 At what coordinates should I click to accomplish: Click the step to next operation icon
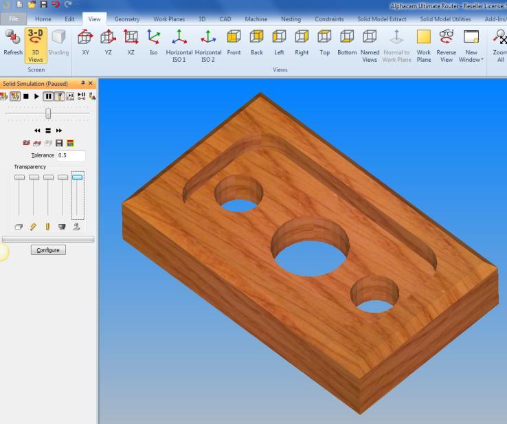70,96
